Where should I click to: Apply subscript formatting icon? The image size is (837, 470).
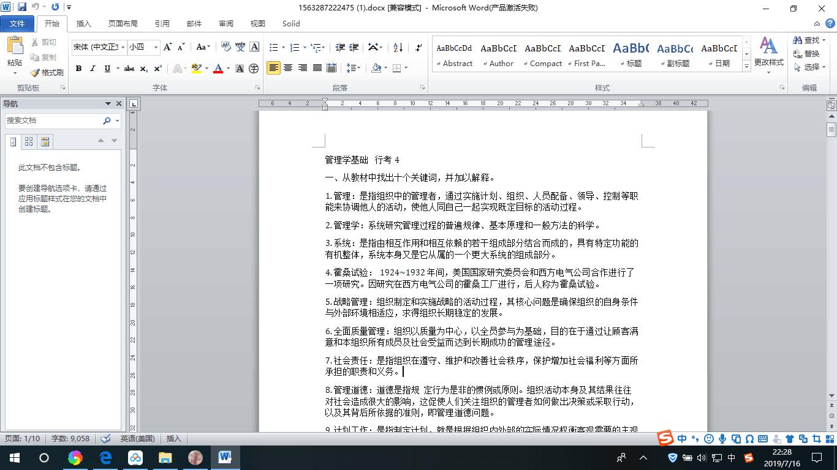click(x=143, y=69)
